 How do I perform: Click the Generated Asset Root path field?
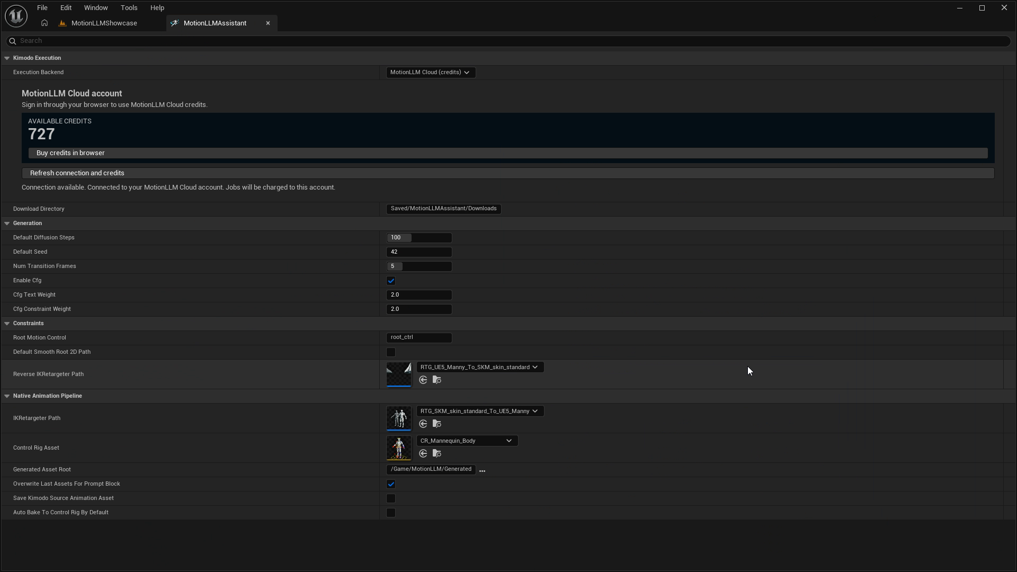(431, 469)
